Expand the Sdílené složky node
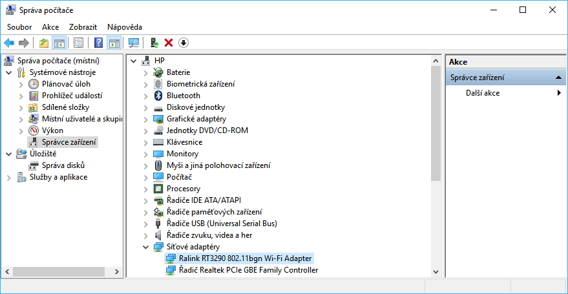Image resolution: width=568 pixels, height=294 pixels. coord(21,107)
